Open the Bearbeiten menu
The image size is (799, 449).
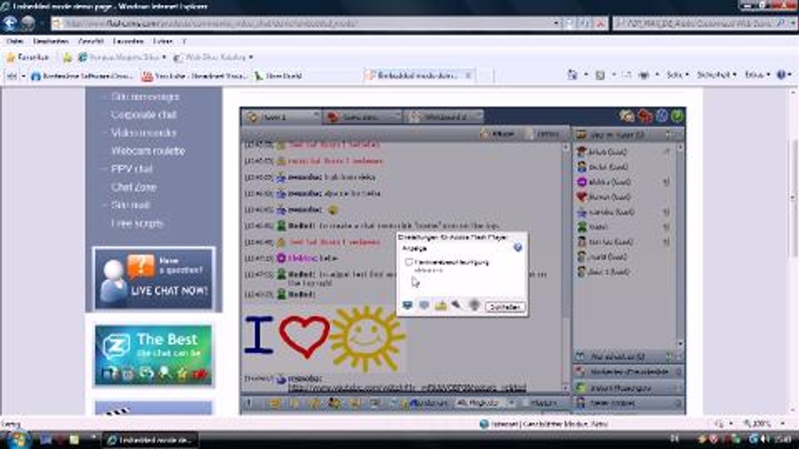51,41
